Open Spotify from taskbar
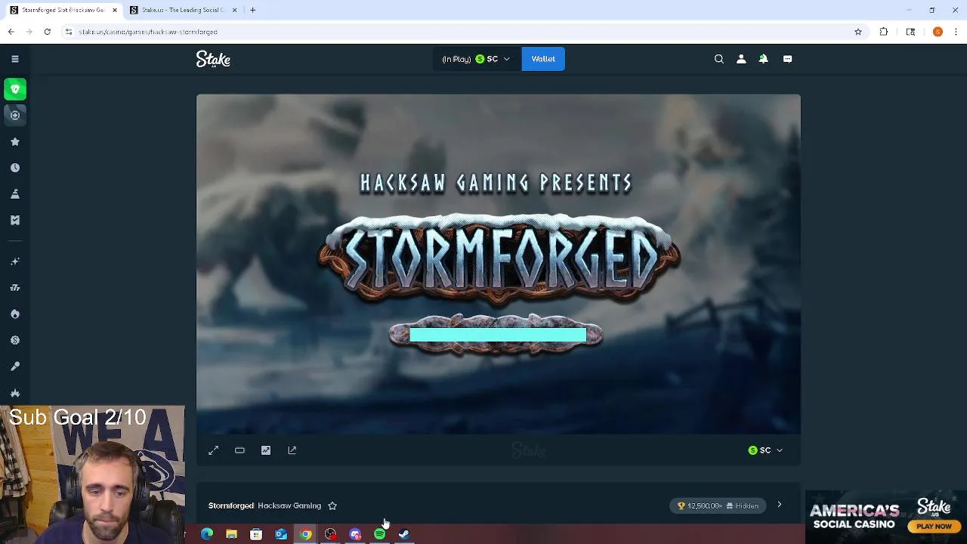 (x=380, y=534)
